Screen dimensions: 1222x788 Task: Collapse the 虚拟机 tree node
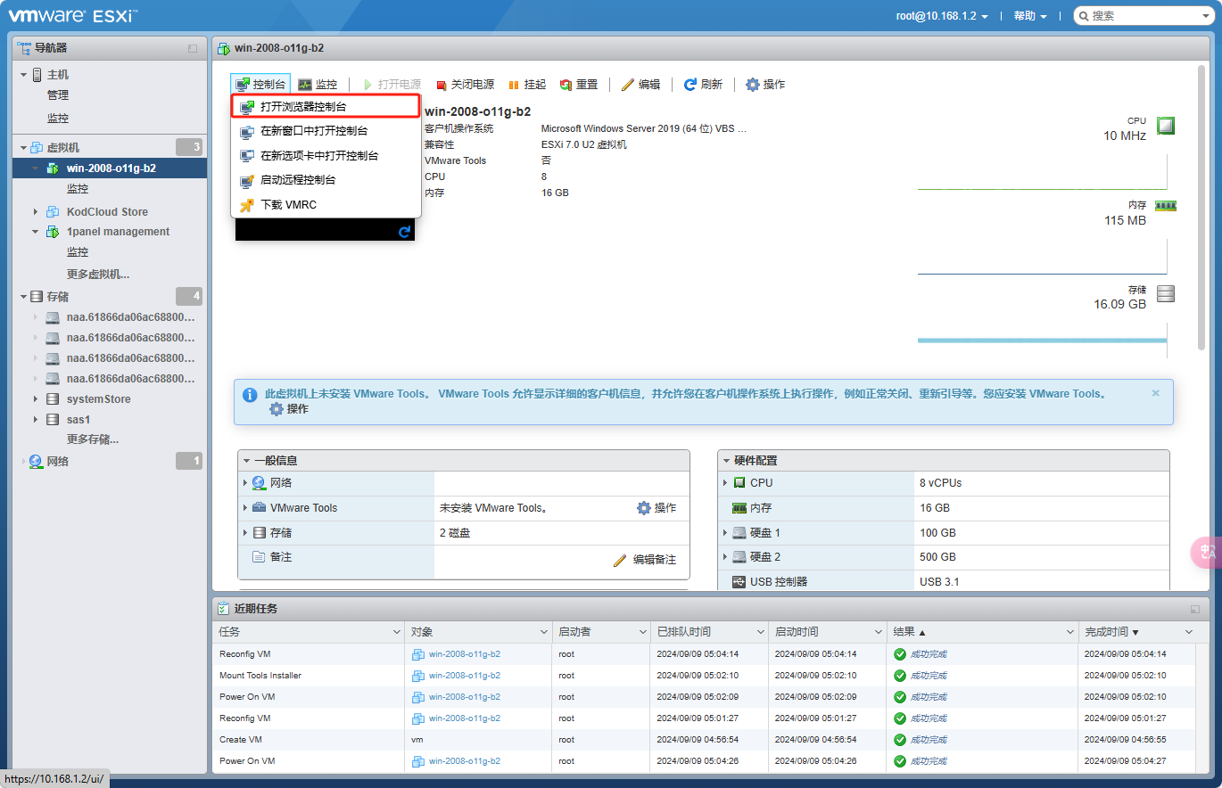[x=24, y=148]
